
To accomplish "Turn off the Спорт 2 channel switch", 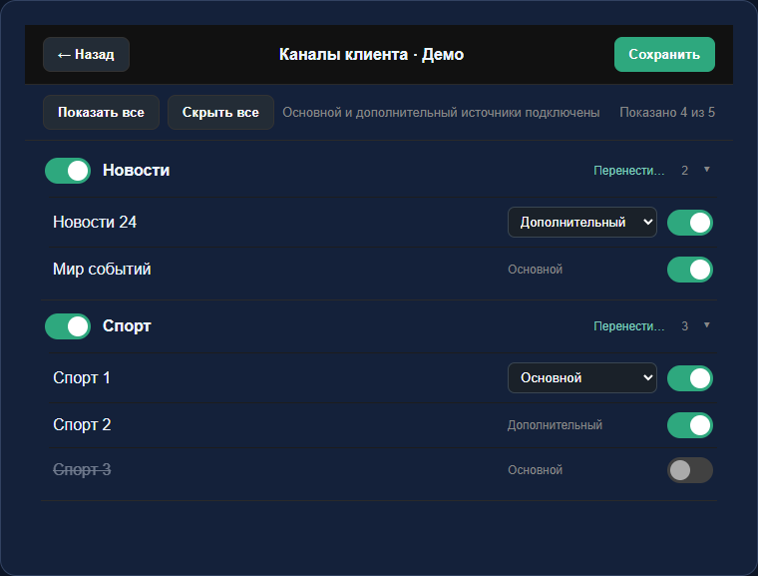I will [x=690, y=425].
